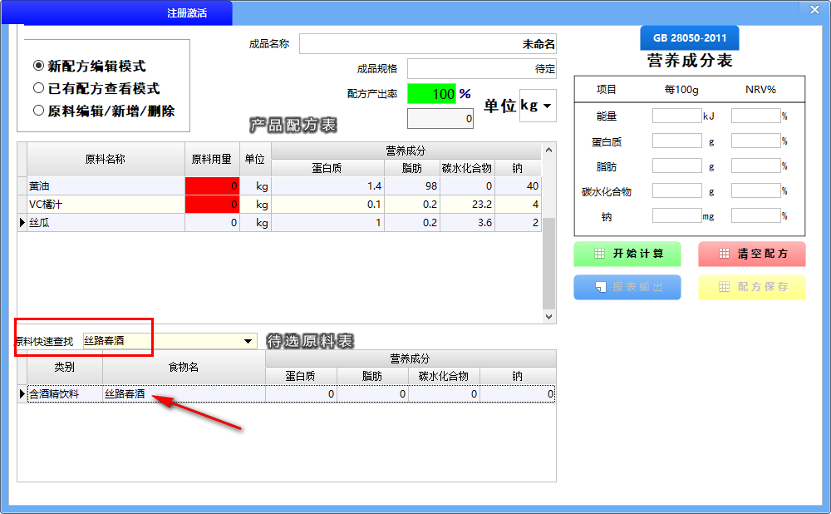The width and height of the screenshot is (831, 514).
Task: Click the 成品名称 input field
Action: 427,44
